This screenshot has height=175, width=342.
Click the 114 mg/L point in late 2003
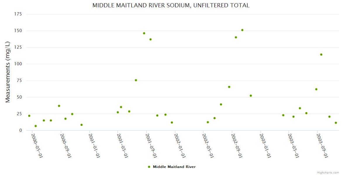(321, 55)
